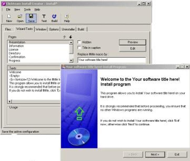Enable the Hidden checkbox

pyautogui.click(x=79, y=42)
